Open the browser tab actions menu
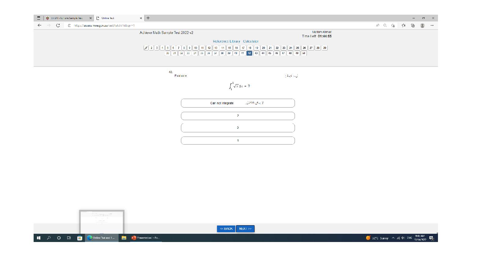Image resolution: width=489 pixels, height=275 pixels. 39,18
